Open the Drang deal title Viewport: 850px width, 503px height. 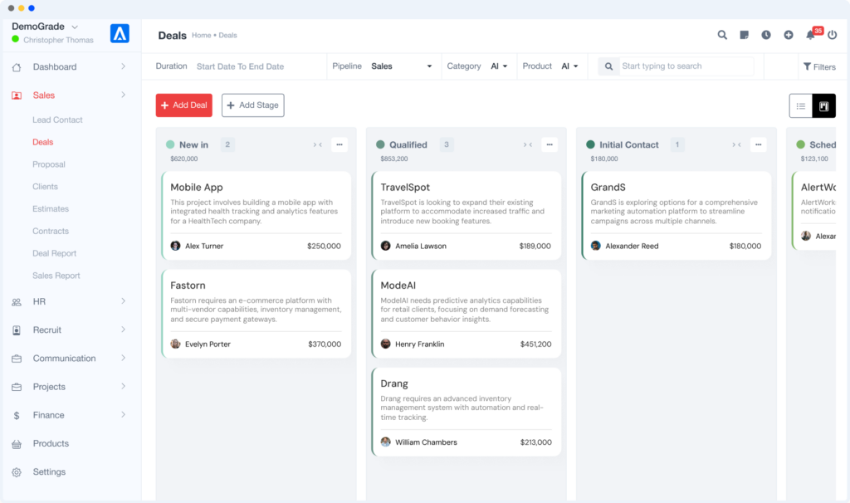coord(394,383)
